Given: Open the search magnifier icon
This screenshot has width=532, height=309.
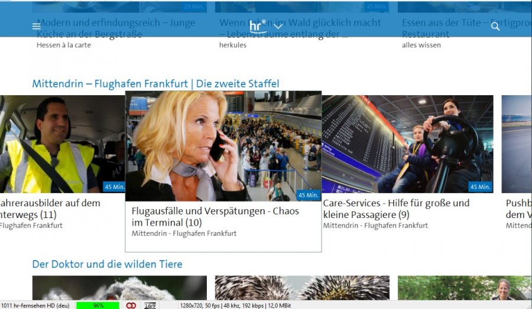Looking at the screenshot, I should (495, 27).
